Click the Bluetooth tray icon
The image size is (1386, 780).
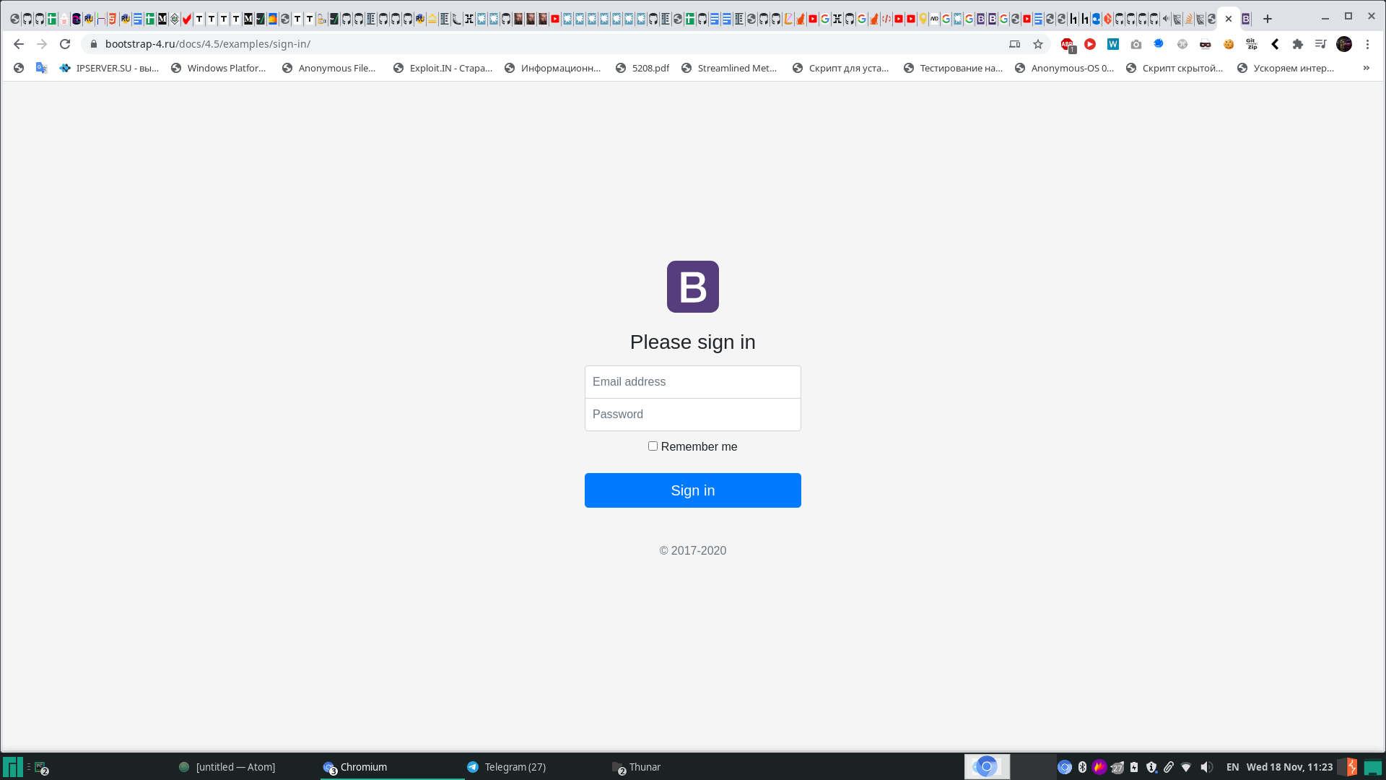coord(1082,767)
